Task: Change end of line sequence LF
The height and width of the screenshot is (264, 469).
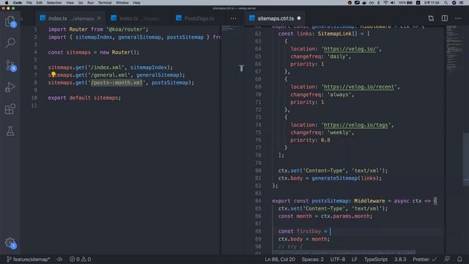Action: (354, 259)
